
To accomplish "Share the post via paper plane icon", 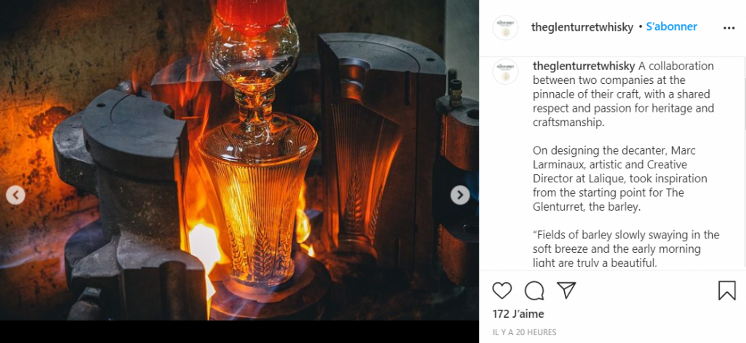I will [566, 290].
